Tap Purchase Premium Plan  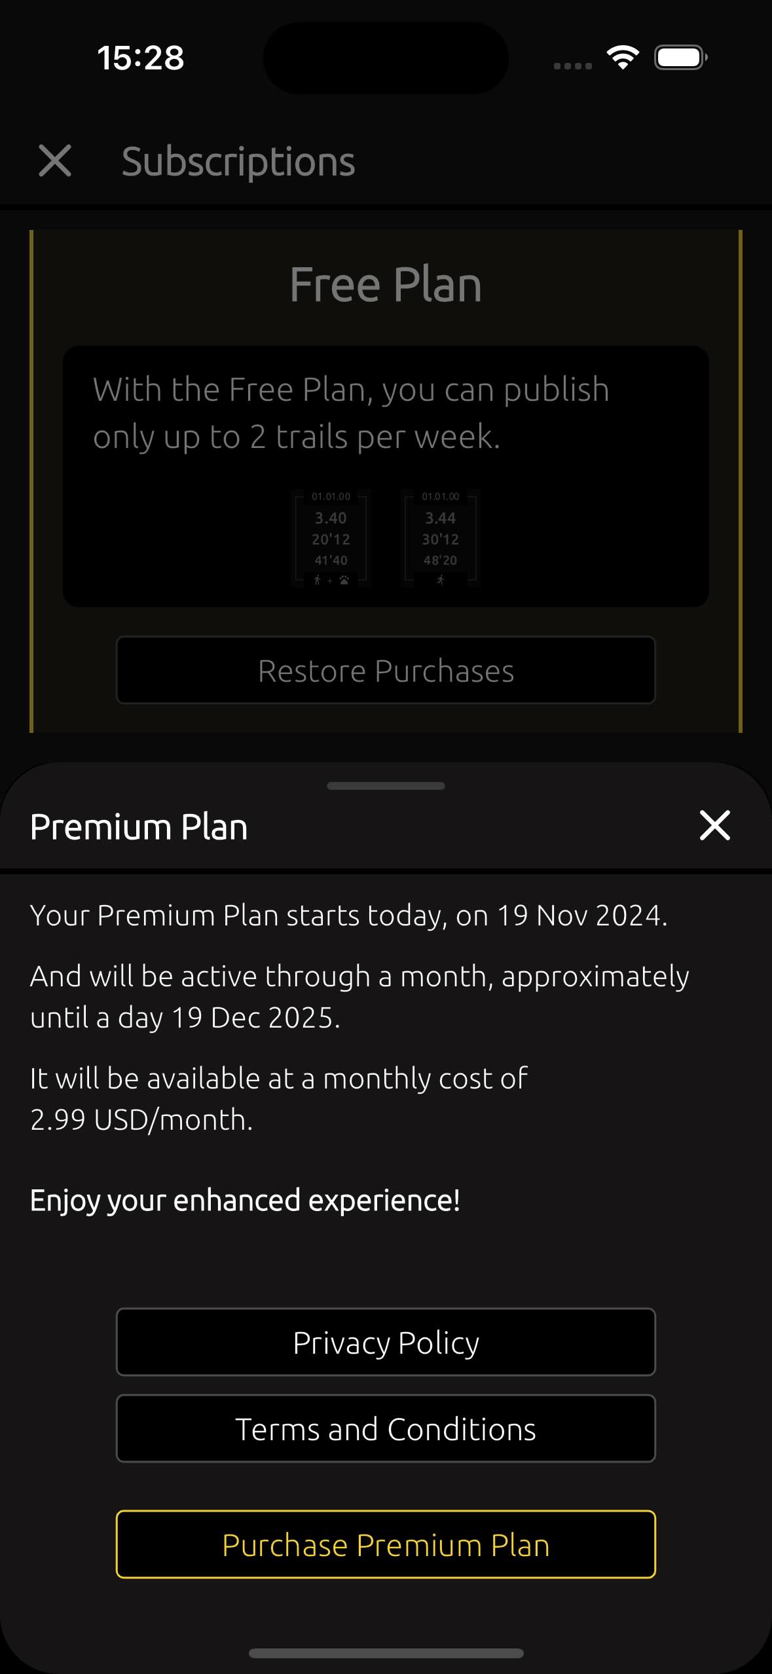click(x=386, y=1545)
